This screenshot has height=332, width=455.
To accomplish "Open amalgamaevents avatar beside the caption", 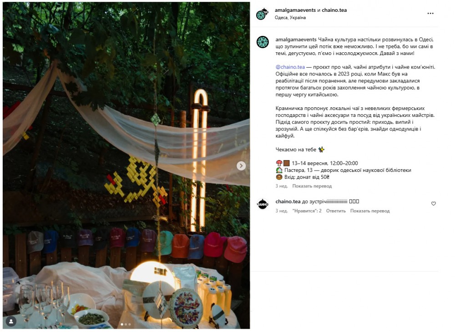I will click(x=263, y=42).
